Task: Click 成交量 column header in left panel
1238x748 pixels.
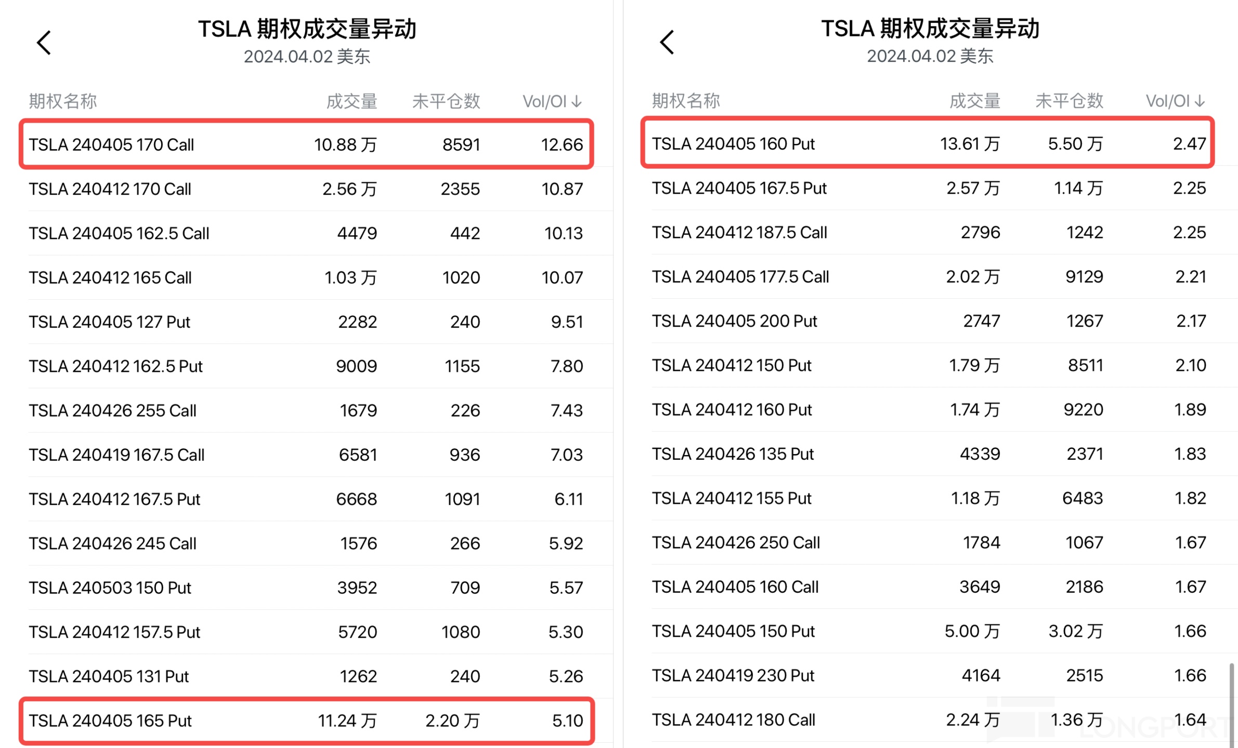Action: click(351, 101)
